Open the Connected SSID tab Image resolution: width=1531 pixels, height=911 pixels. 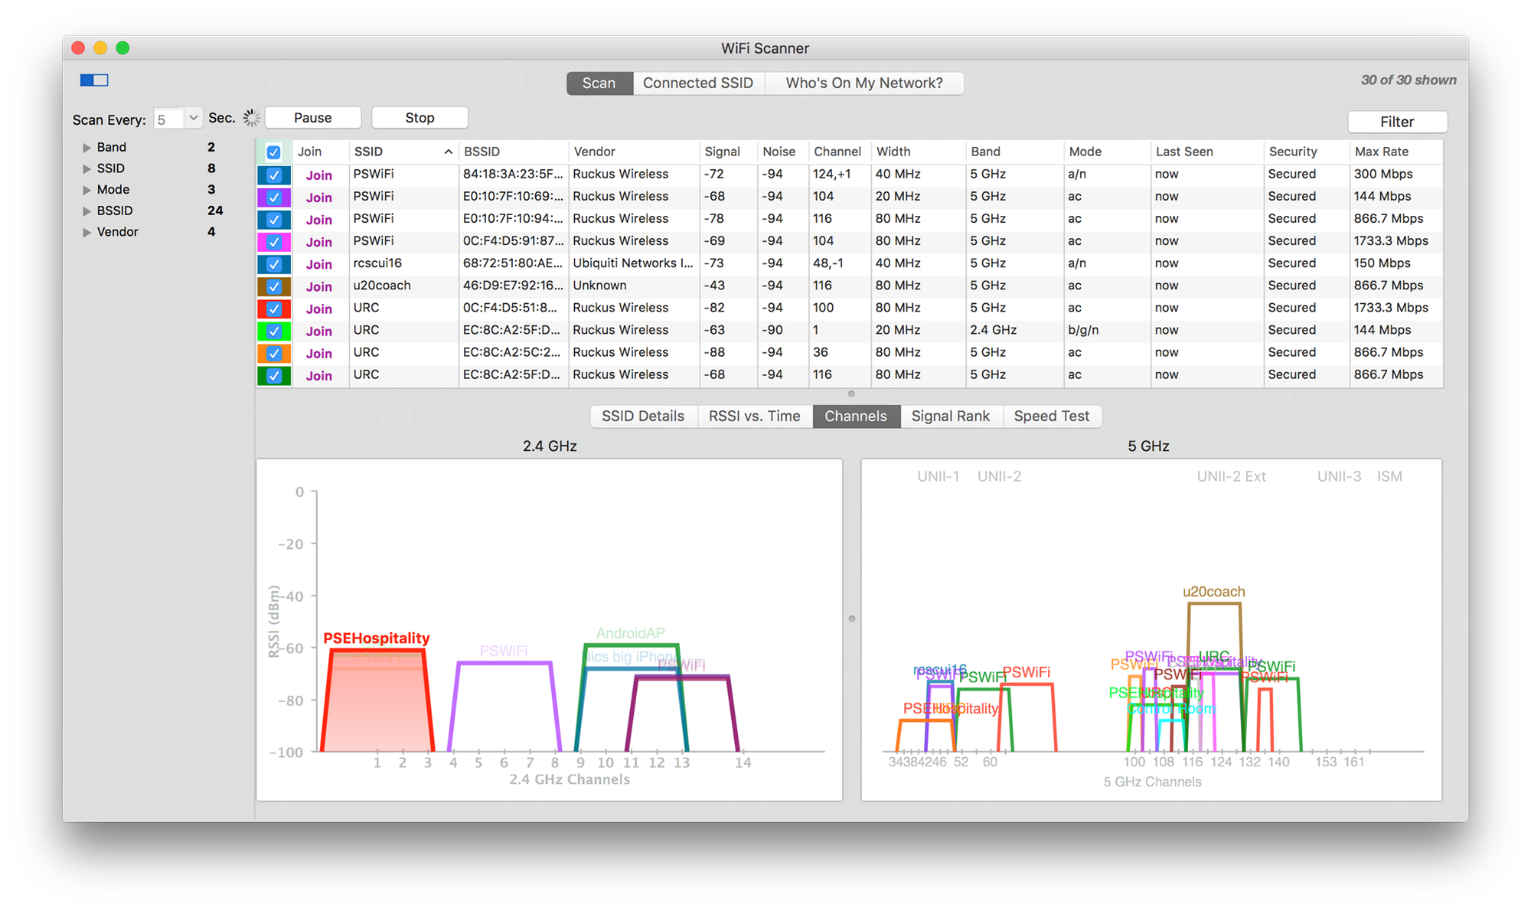[x=697, y=83]
